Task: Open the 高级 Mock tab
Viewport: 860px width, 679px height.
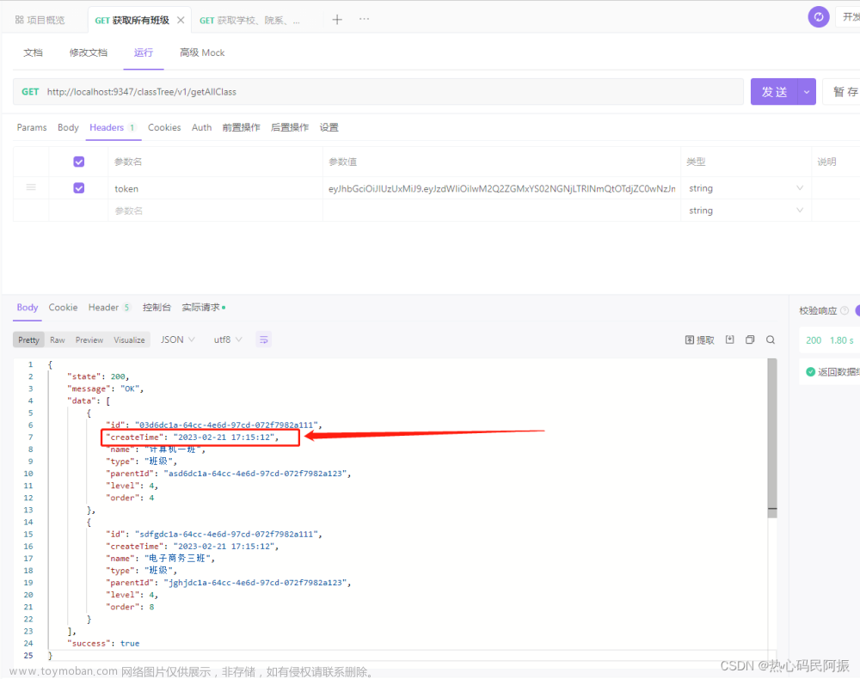Action: (201, 52)
